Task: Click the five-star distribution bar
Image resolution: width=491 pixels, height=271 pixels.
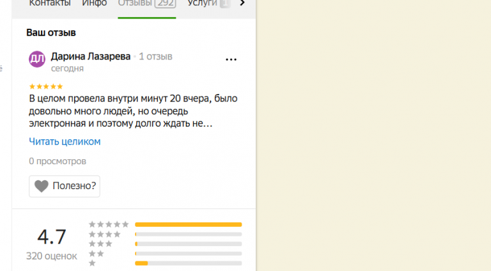Action: [x=188, y=225]
